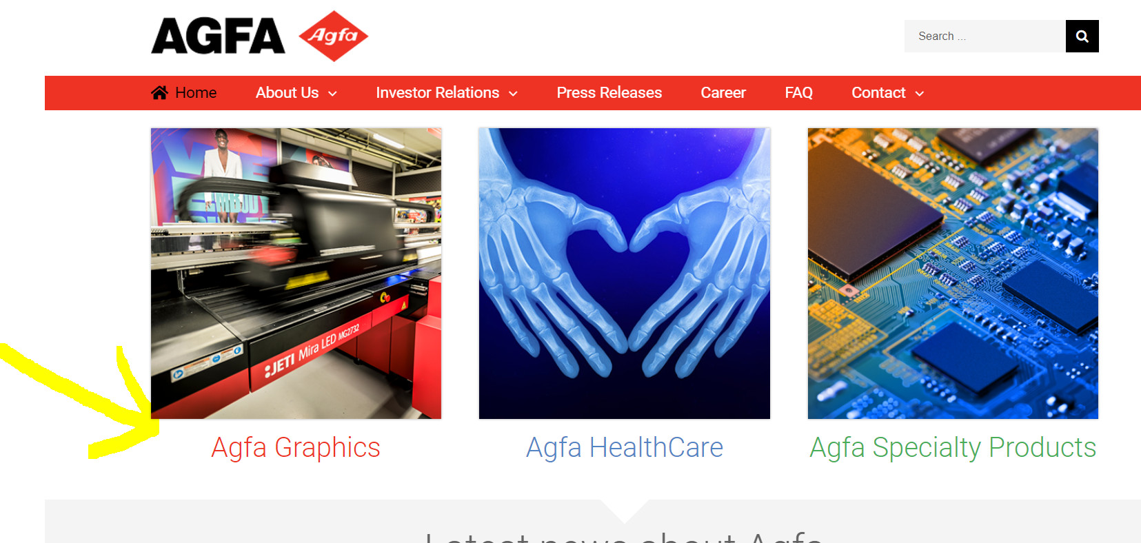Open the Home menu item

click(x=196, y=92)
